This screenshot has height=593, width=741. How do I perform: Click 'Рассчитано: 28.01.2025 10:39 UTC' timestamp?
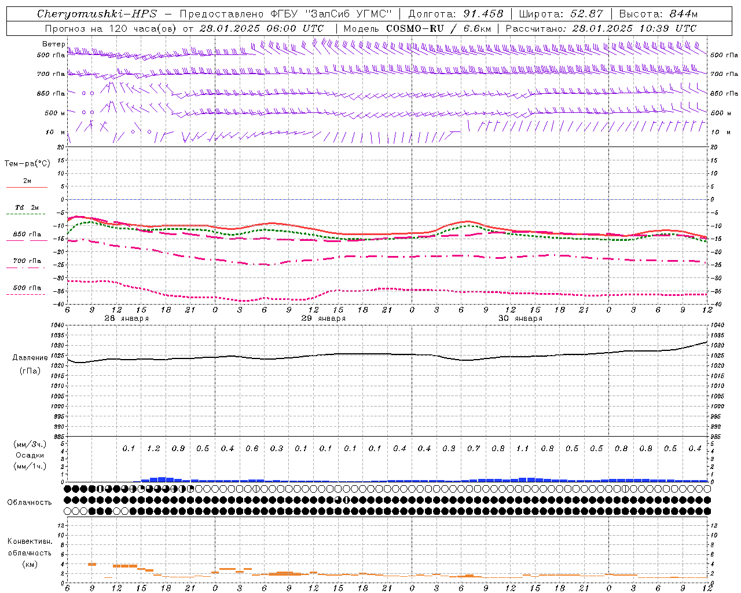[601, 28]
